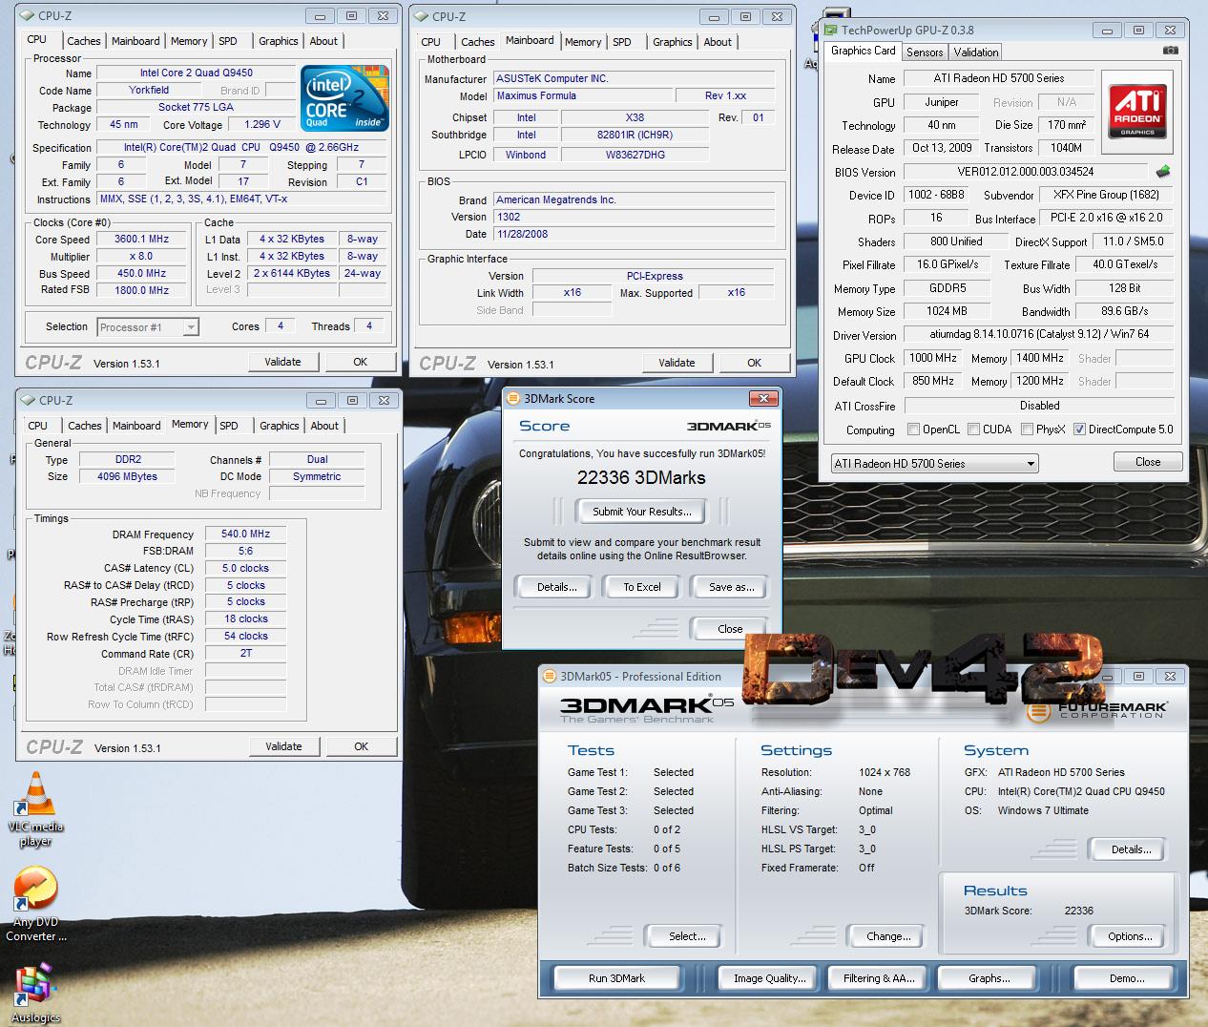Switch to Caches tab in top-left CPU-Z
Screen dimensions: 1208x1027
point(84,41)
